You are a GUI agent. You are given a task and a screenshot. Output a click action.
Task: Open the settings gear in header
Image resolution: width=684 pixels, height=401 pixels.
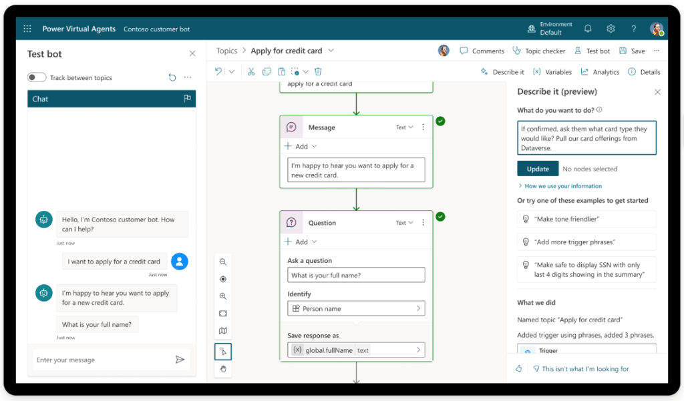(x=611, y=29)
